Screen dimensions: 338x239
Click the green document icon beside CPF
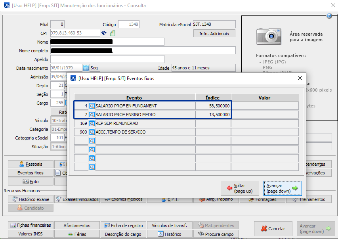pyautogui.click(x=113, y=33)
